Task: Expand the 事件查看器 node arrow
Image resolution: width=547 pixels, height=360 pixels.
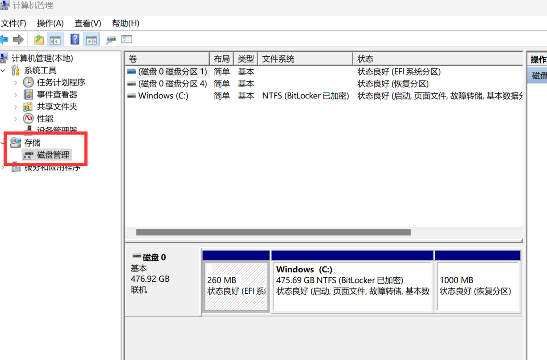Action: tap(16, 95)
